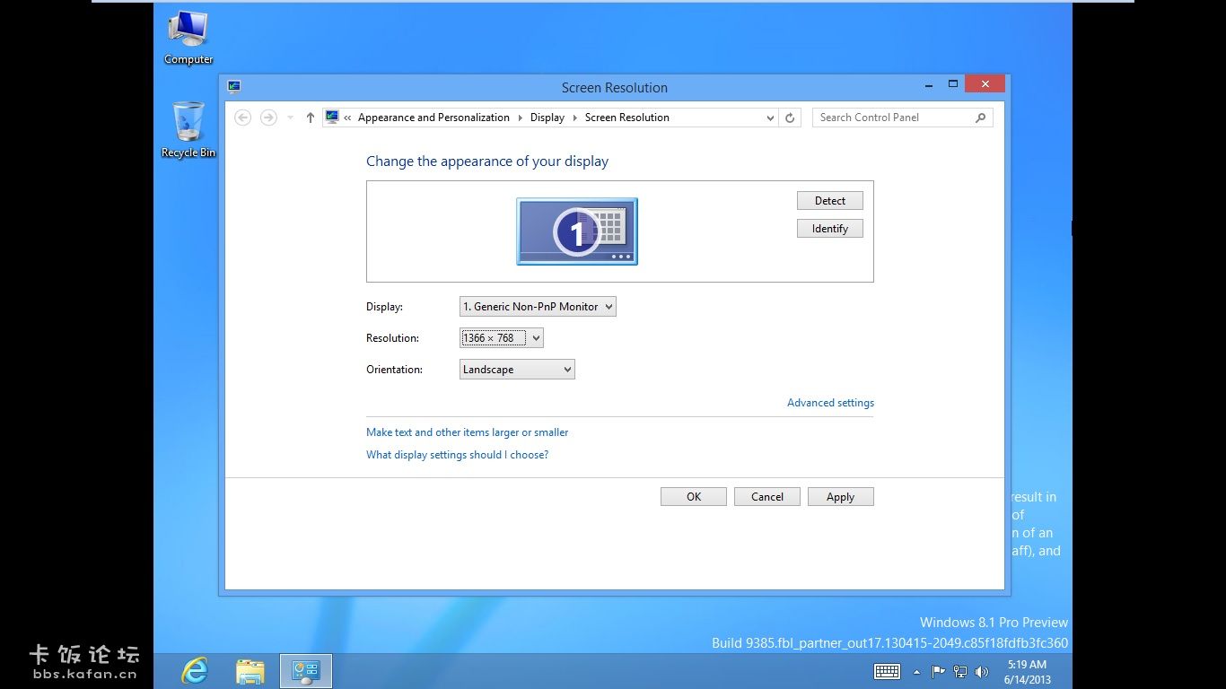
Task: Open the recent locations dropdown arrow
Action: (290, 118)
